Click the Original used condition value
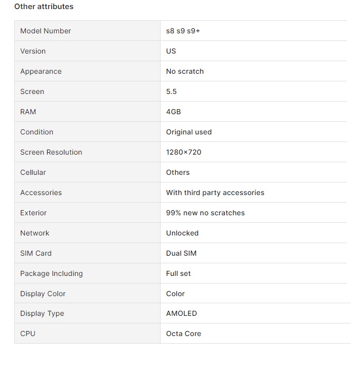This screenshot has height=376, width=351. (x=189, y=132)
